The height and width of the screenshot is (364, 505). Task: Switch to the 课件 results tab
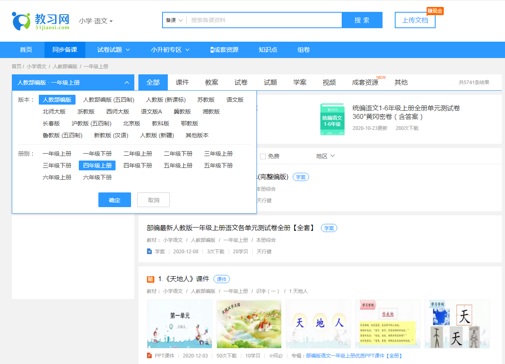182,82
